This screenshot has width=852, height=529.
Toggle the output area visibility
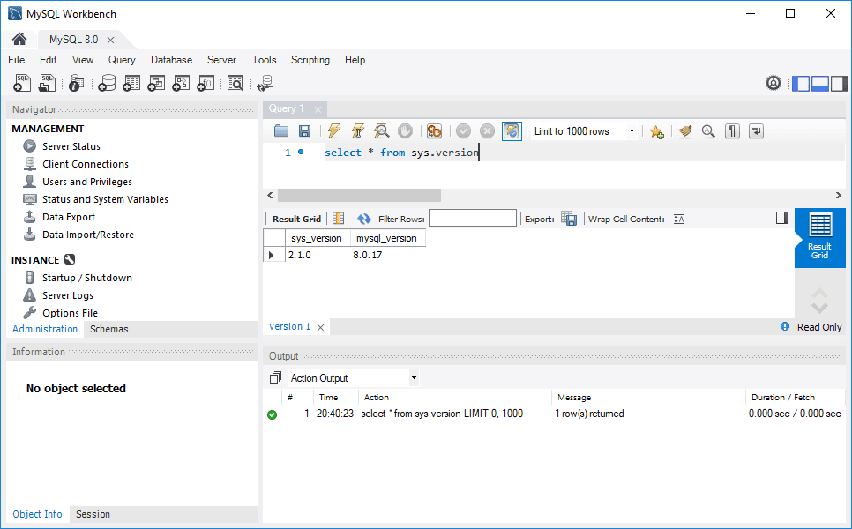coord(820,83)
